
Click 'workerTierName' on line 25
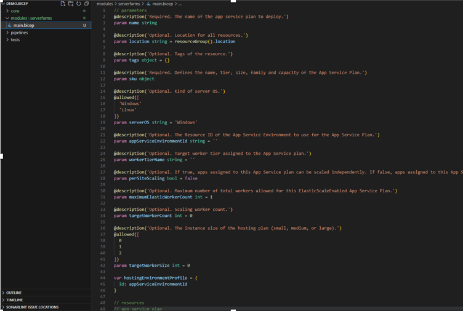pos(147,160)
